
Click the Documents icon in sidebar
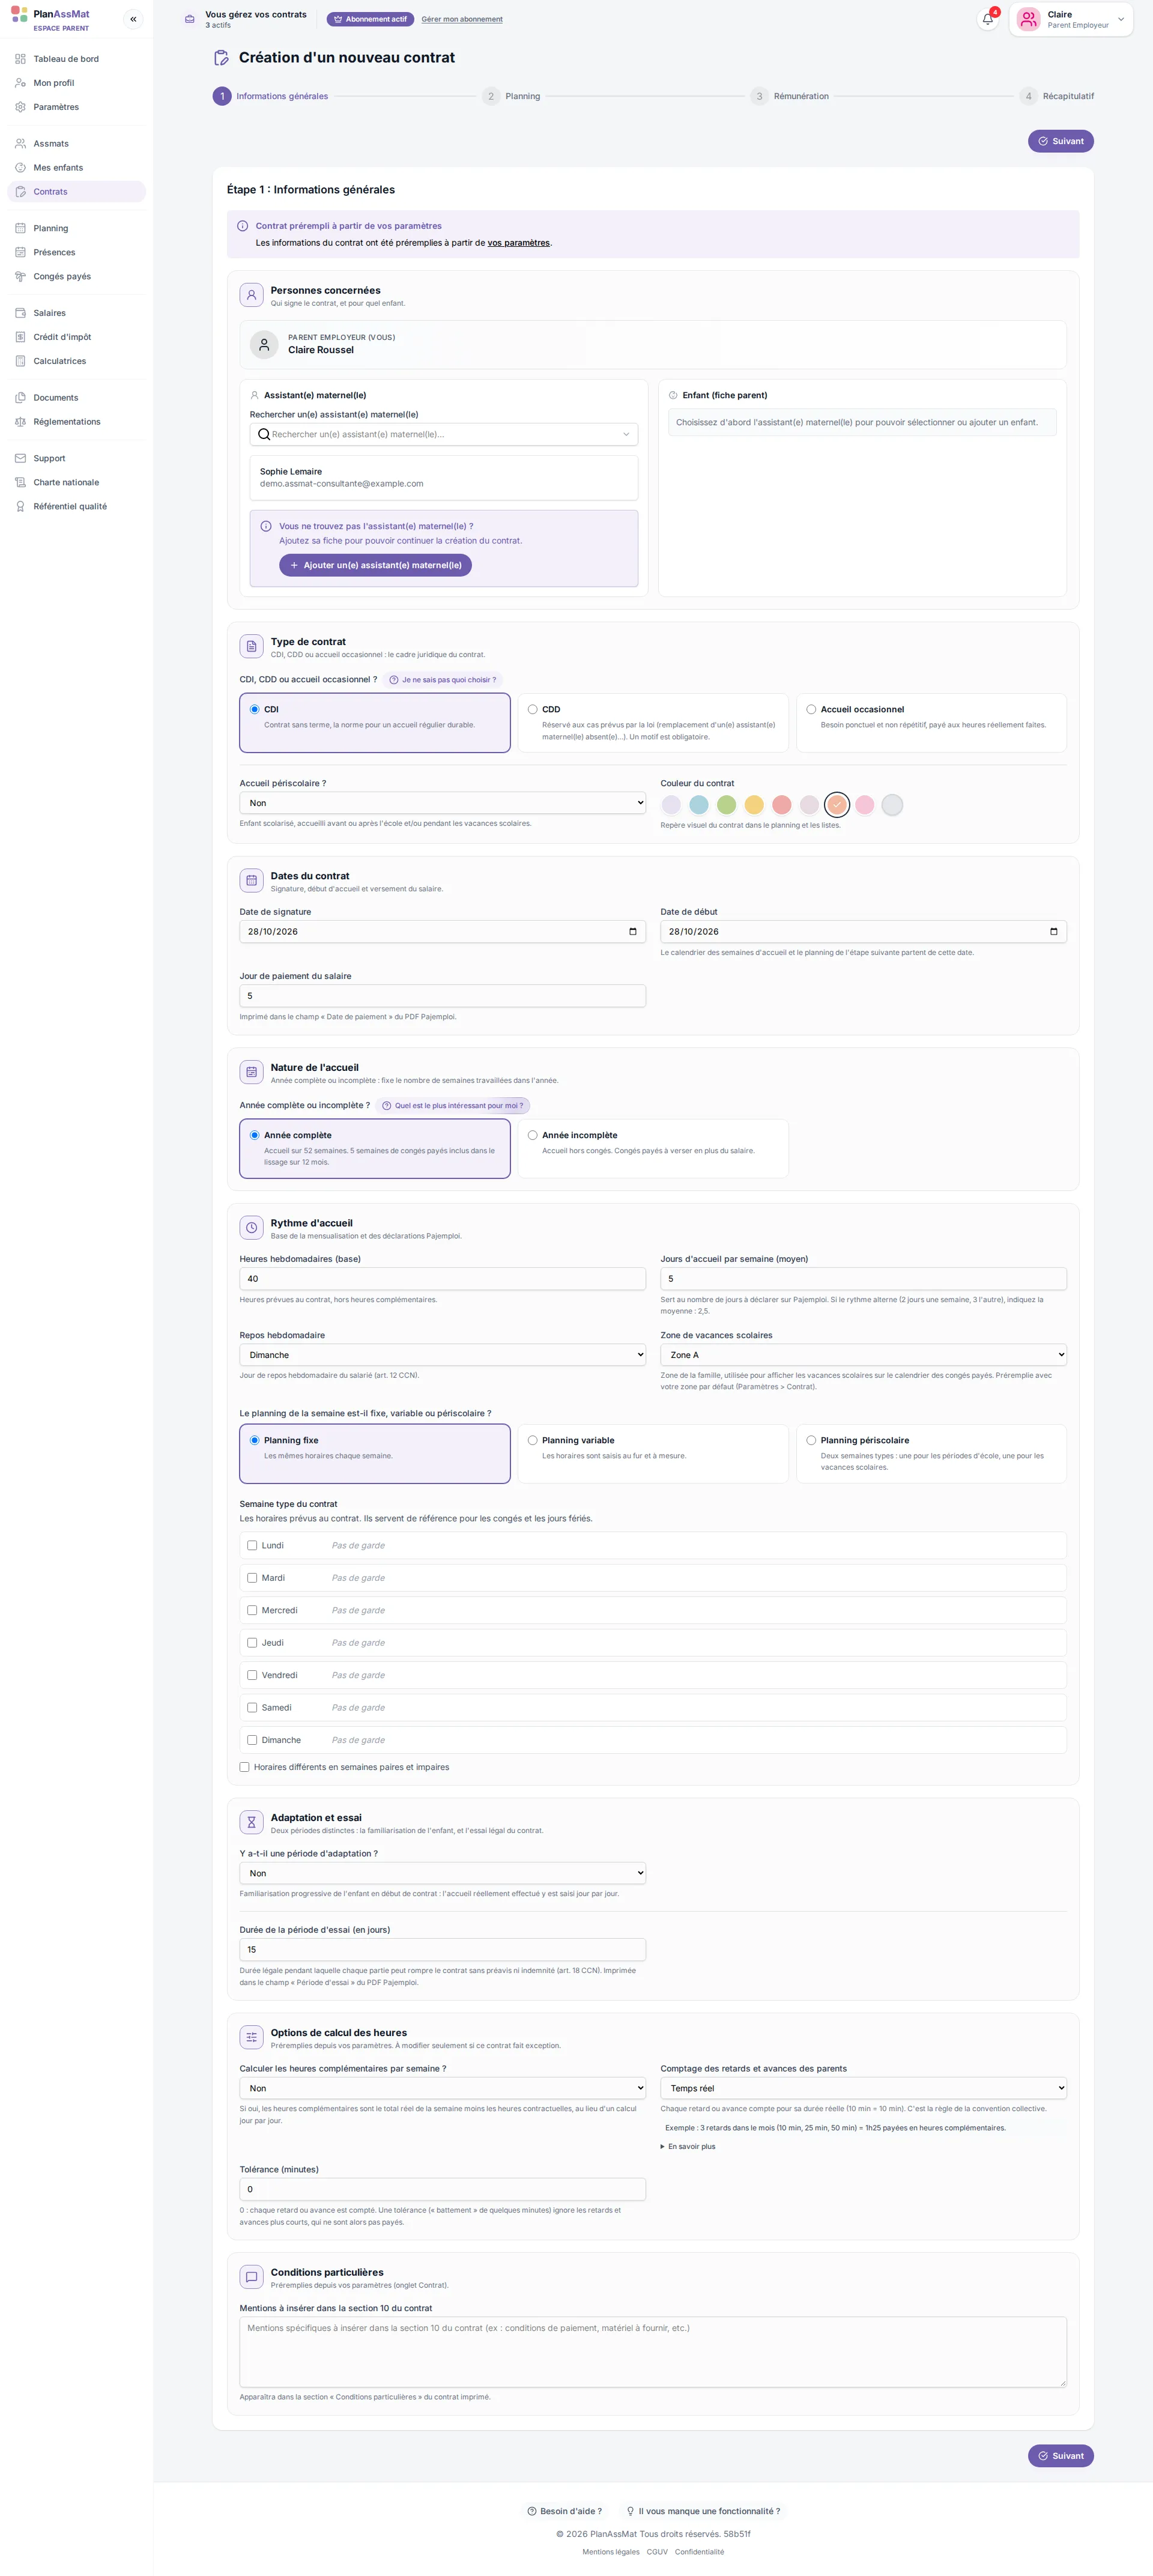20,398
